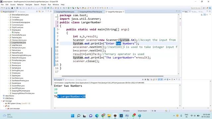The height and width of the screenshot is (119, 212).
Task: Close the LargerNumber.java editor tab
Action: (124, 12)
